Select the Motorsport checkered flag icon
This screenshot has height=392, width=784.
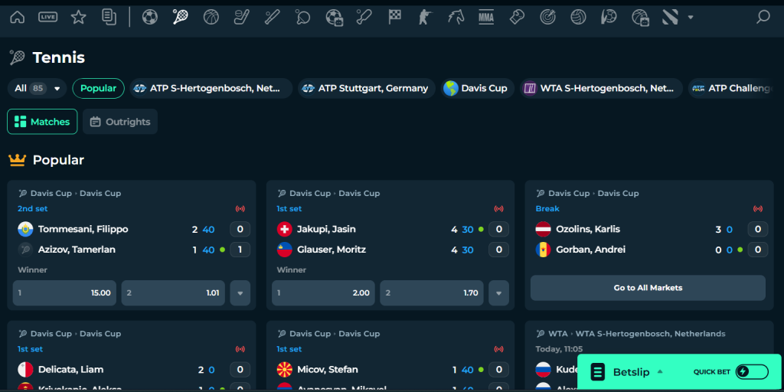[x=394, y=18]
